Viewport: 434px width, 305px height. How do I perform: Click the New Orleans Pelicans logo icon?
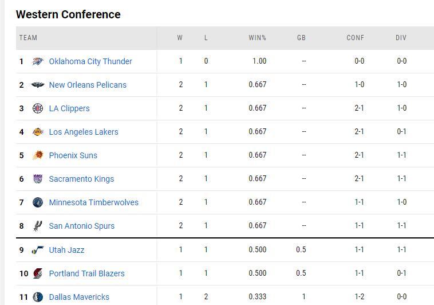[38, 85]
